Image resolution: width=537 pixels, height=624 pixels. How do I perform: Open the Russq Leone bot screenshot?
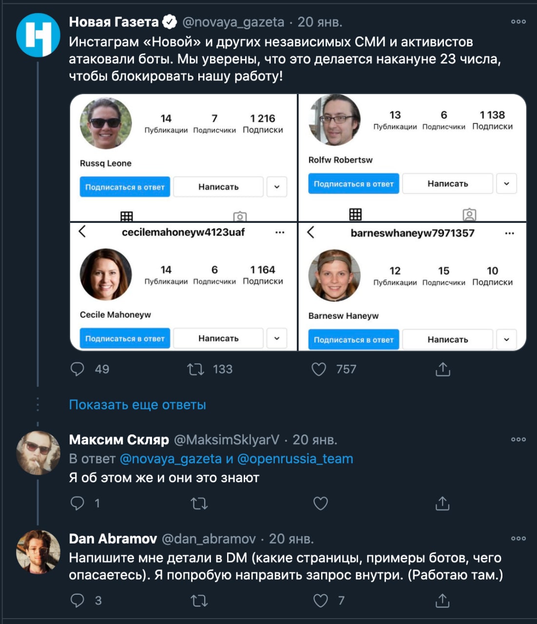[184, 157]
